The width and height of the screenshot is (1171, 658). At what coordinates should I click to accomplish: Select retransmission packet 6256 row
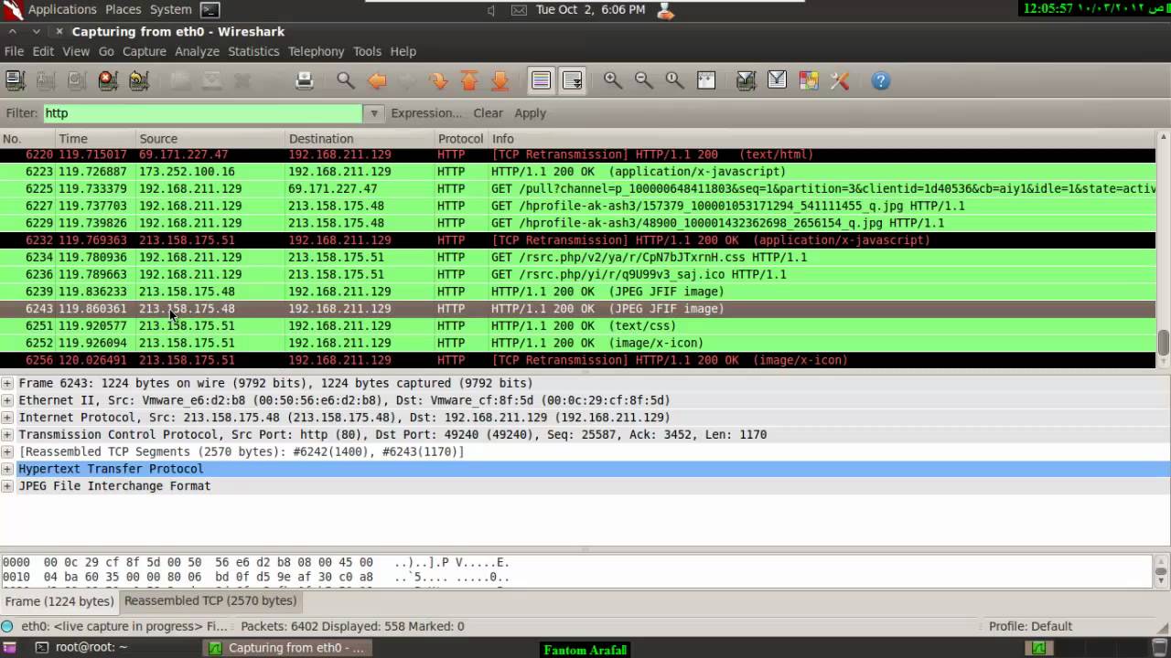click(x=578, y=360)
